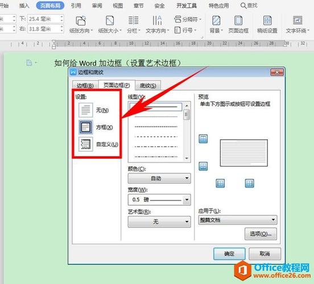Expand the 艺术型 art style dropdown
The width and height of the screenshot is (314, 284).
[x=159, y=222]
